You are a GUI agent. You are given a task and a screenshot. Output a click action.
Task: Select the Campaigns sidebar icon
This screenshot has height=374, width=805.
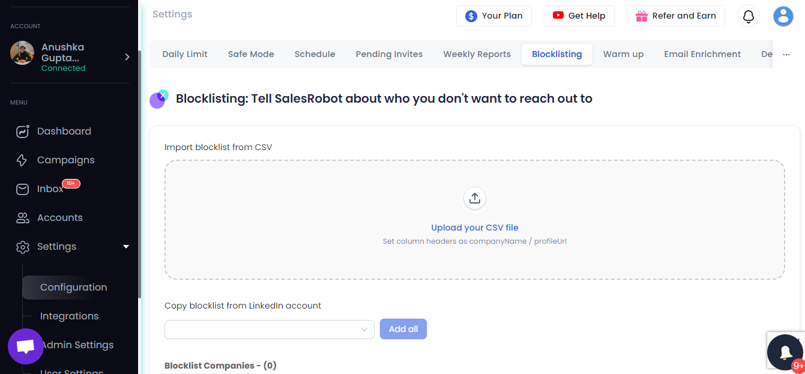22,160
